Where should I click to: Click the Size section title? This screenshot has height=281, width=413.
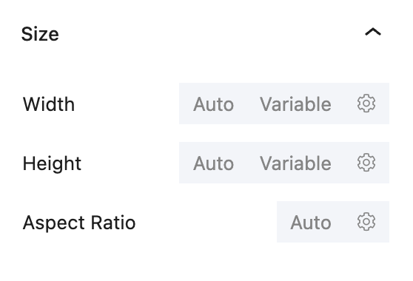pyautogui.click(x=40, y=34)
